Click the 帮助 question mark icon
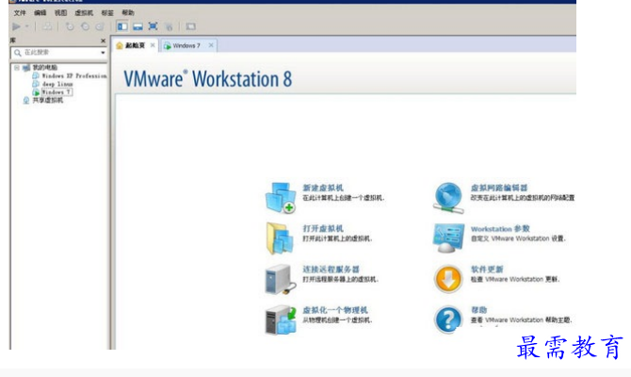Viewport: 631px width, 377px height. [x=448, y=320]
